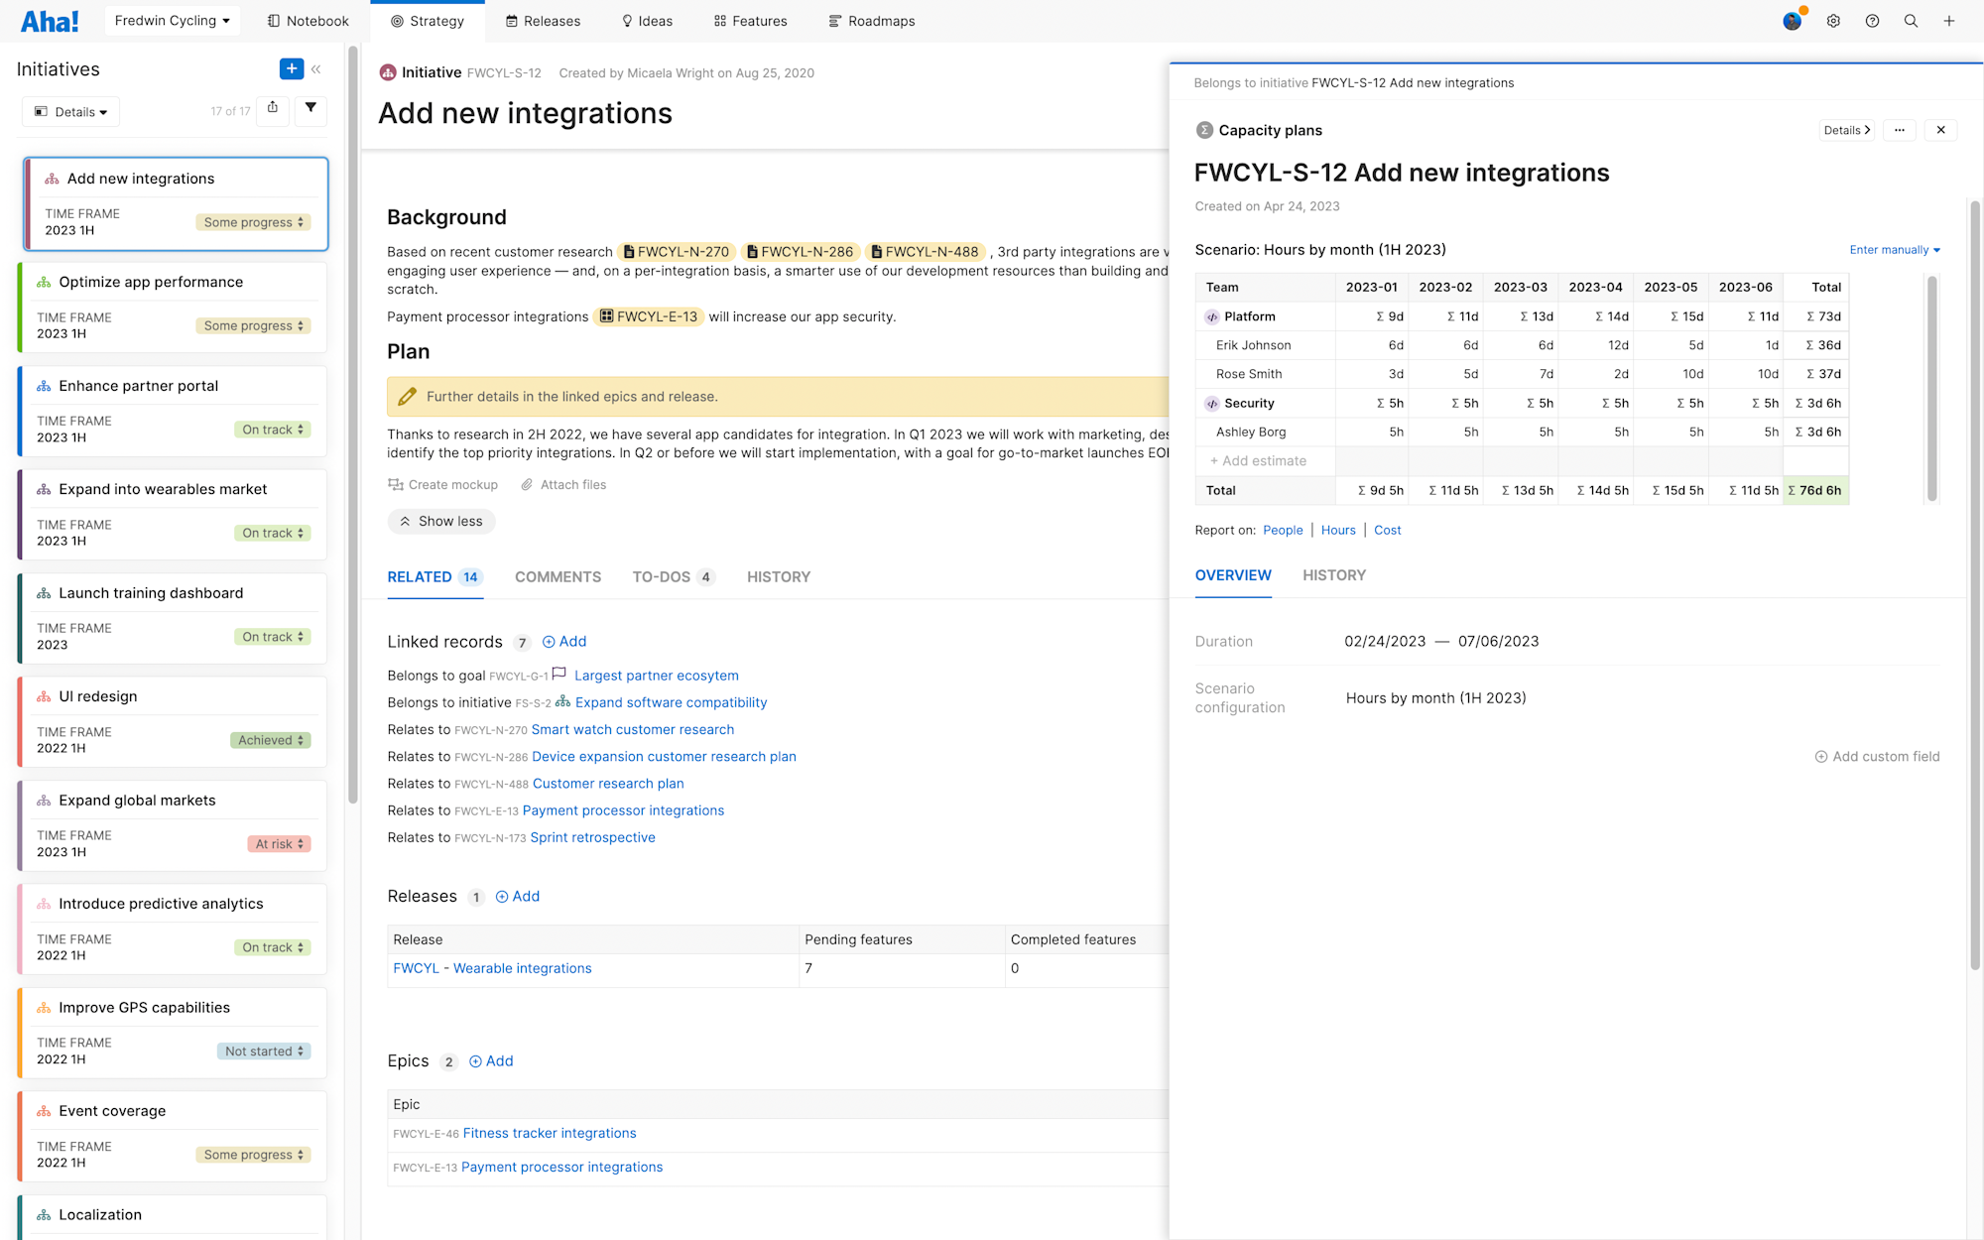Open the filter funnel icon

(x=310, y=108)
